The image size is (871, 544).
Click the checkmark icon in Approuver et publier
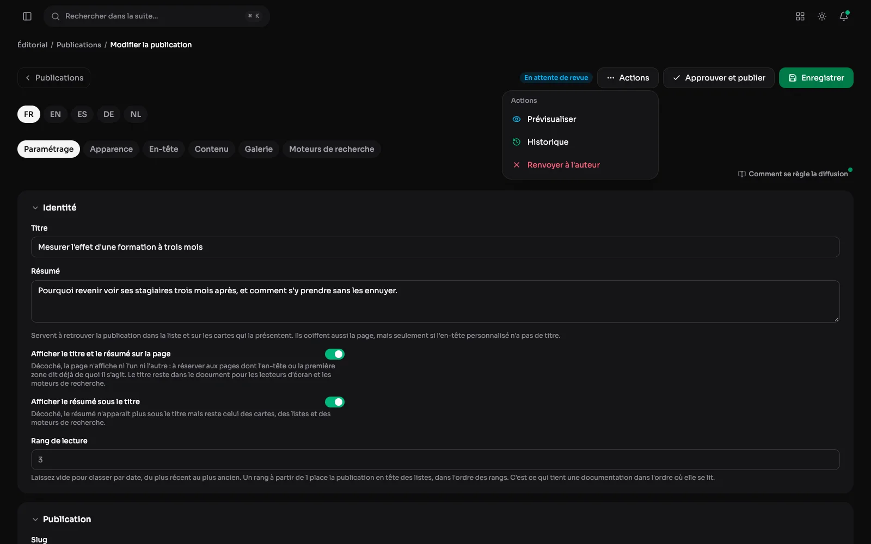pos(677,78)
